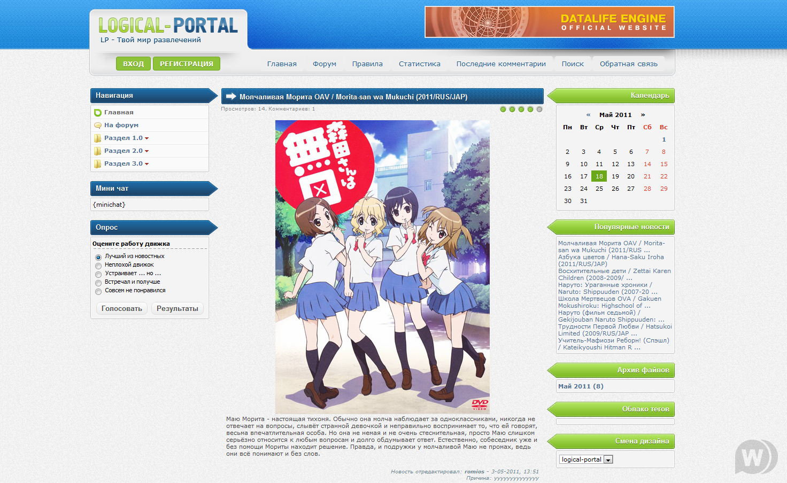Click the Опрос panel header
This screenshot has height=483, width=787.
154,228
